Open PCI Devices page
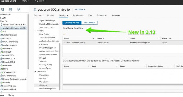The image size is (183, 97). tap(44, 82)
